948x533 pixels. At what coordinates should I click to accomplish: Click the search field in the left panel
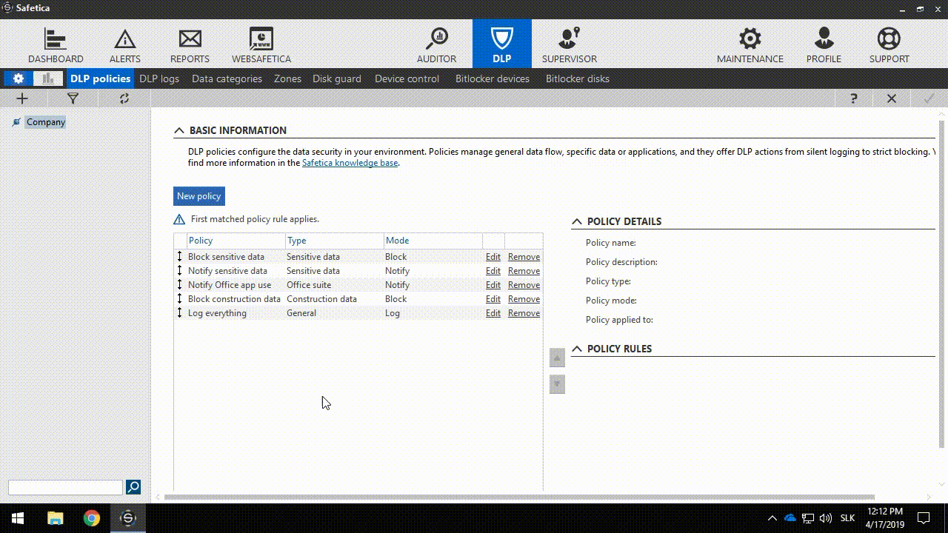tap(64, 487)
